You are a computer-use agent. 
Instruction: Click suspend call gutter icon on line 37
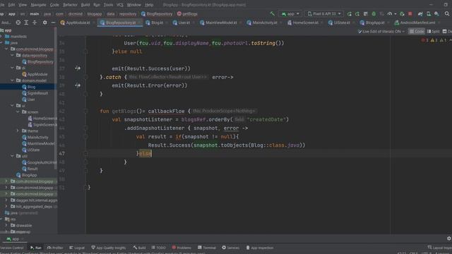(78, 68)
